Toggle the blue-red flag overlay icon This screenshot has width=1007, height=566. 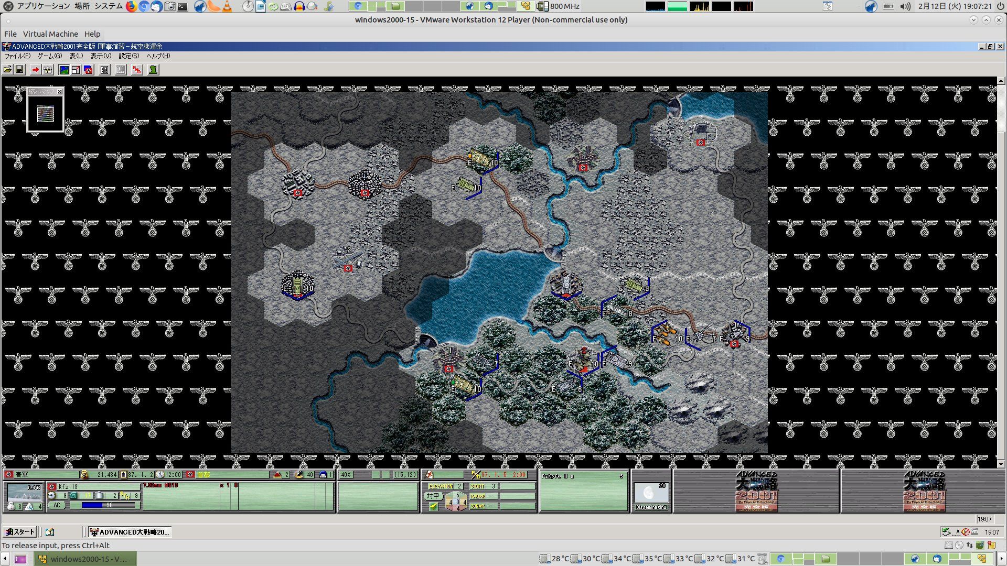click(88, 70)
